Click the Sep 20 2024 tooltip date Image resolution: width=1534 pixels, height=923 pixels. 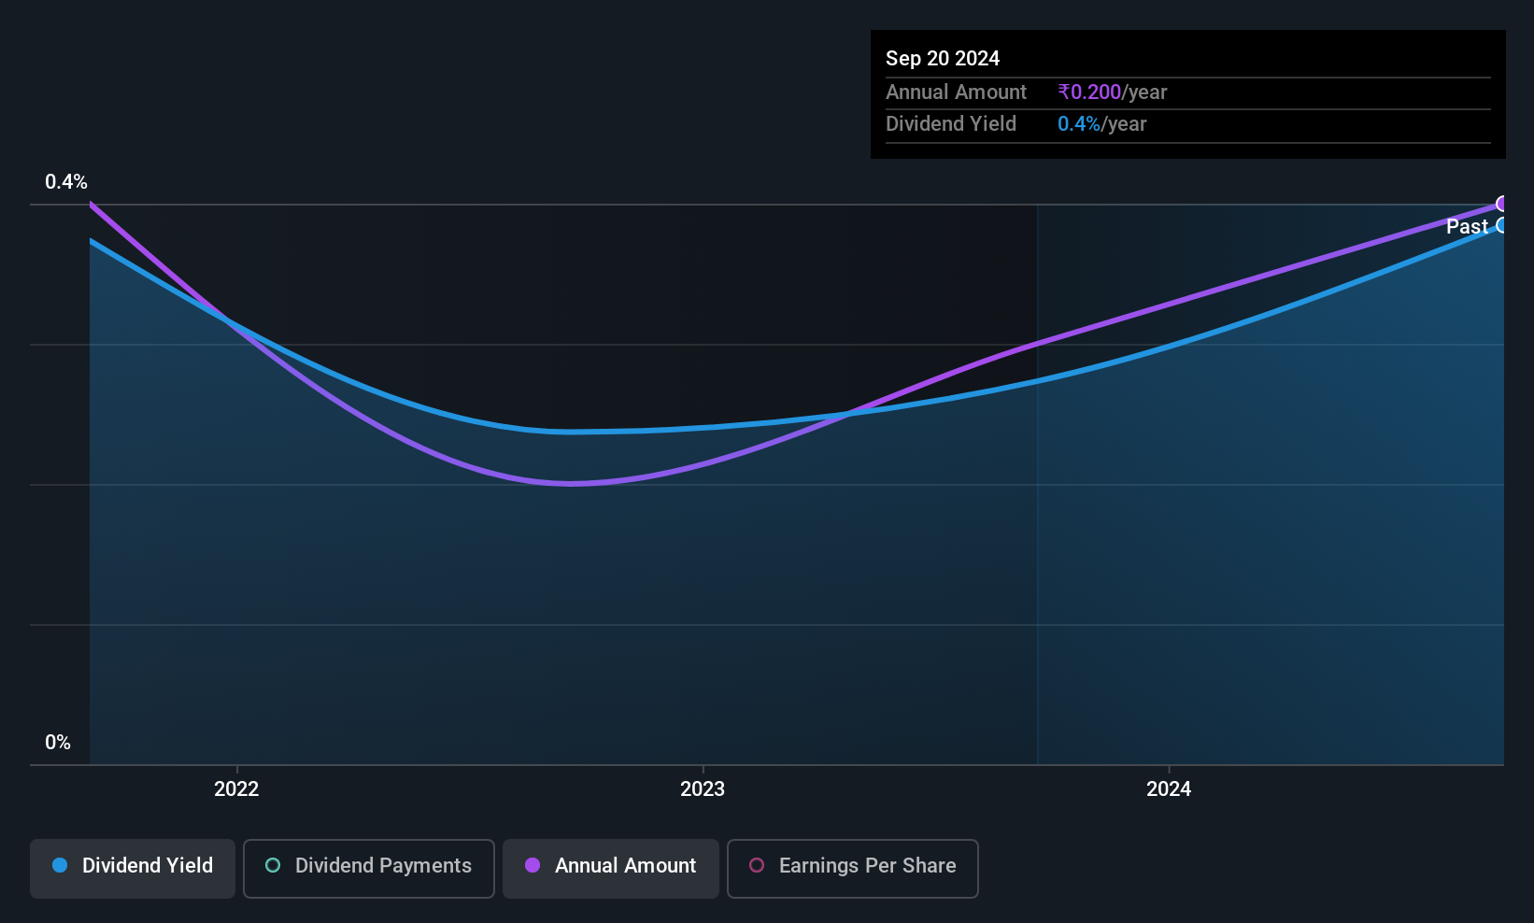coord(943,58)
